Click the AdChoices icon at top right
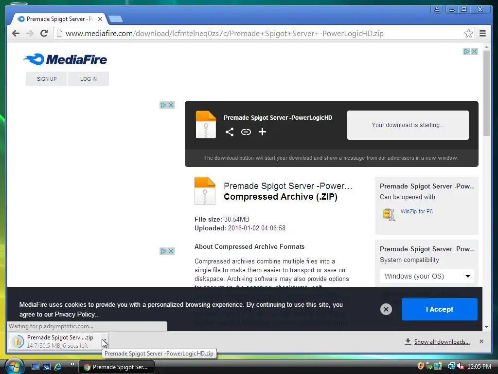 pos(466,52)
